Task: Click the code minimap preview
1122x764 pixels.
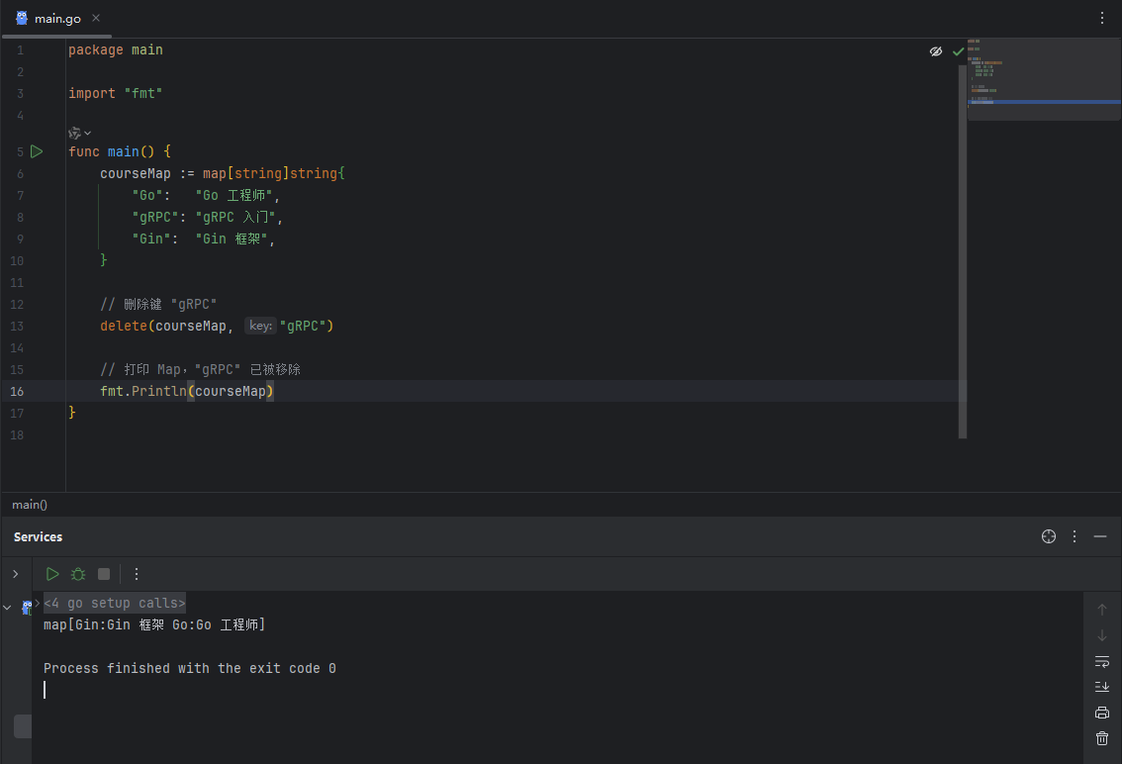Action: click(x=1044, y=79)
